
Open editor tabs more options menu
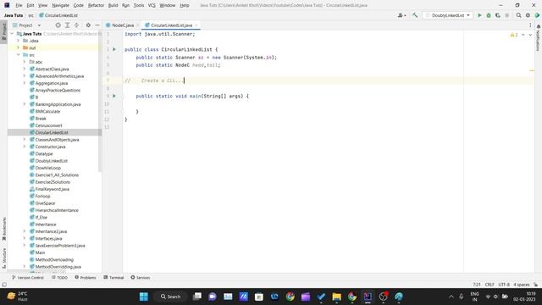point(530,25)
